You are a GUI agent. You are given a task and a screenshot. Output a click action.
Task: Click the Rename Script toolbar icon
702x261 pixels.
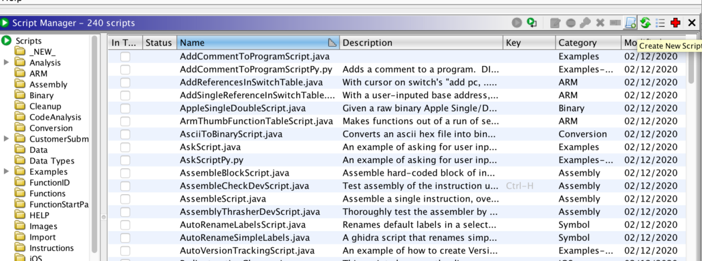pyautogui.click(x=615, y=22)
